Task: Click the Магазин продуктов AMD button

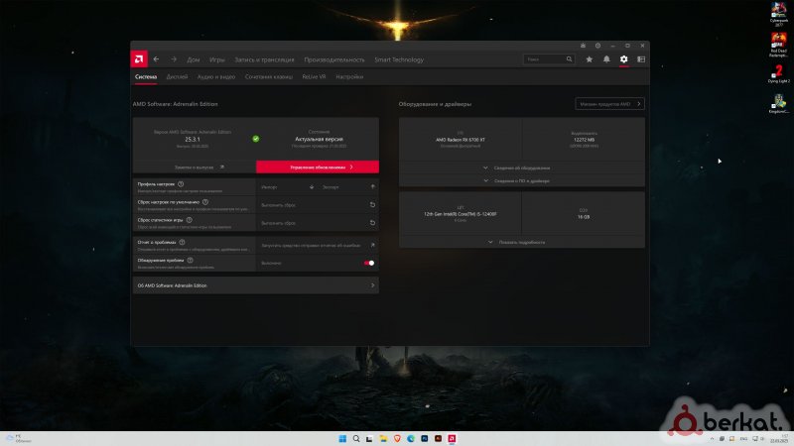Action: pyautogui.click(x=609, y=104)
